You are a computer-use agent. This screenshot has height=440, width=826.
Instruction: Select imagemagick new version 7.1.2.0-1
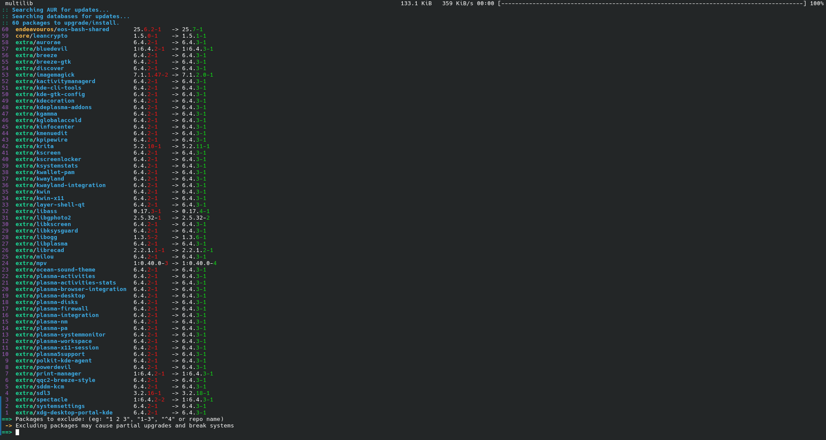coord(198,75)
